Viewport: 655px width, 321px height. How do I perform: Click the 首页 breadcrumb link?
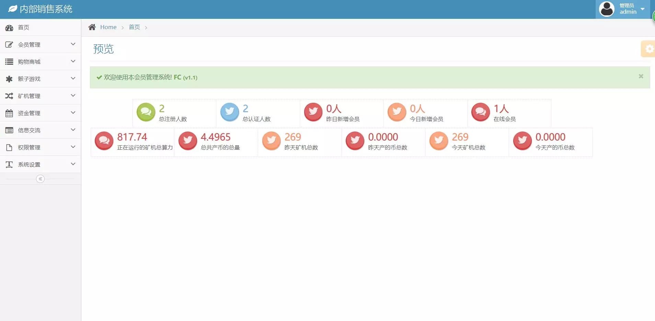tap(134, 27)
